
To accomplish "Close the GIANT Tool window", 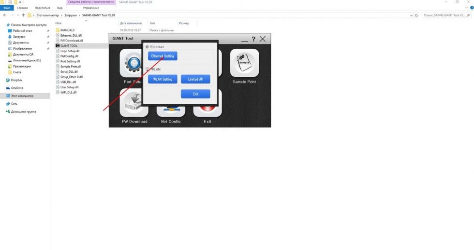I will (262, 39).
